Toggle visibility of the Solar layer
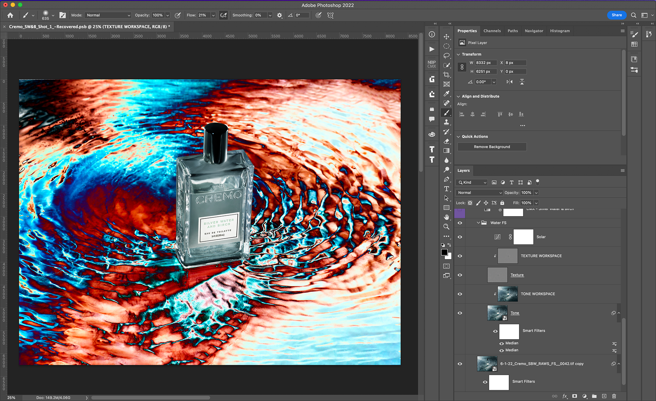The image size is (656, 401). pos(460,237)
